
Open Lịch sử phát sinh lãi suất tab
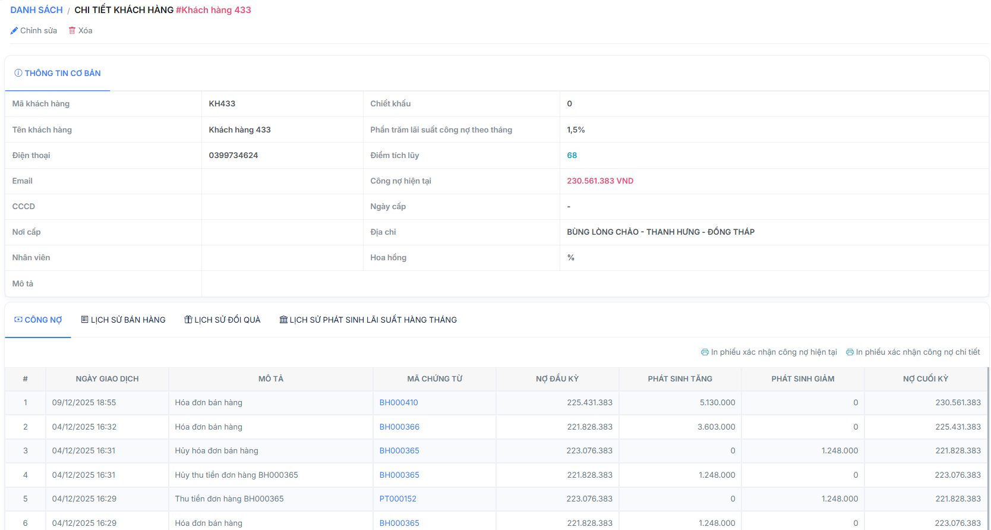coord(373,320)
